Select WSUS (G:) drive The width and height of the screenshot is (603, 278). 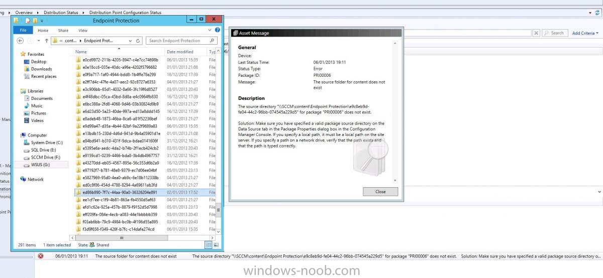[x=41, y=165]
